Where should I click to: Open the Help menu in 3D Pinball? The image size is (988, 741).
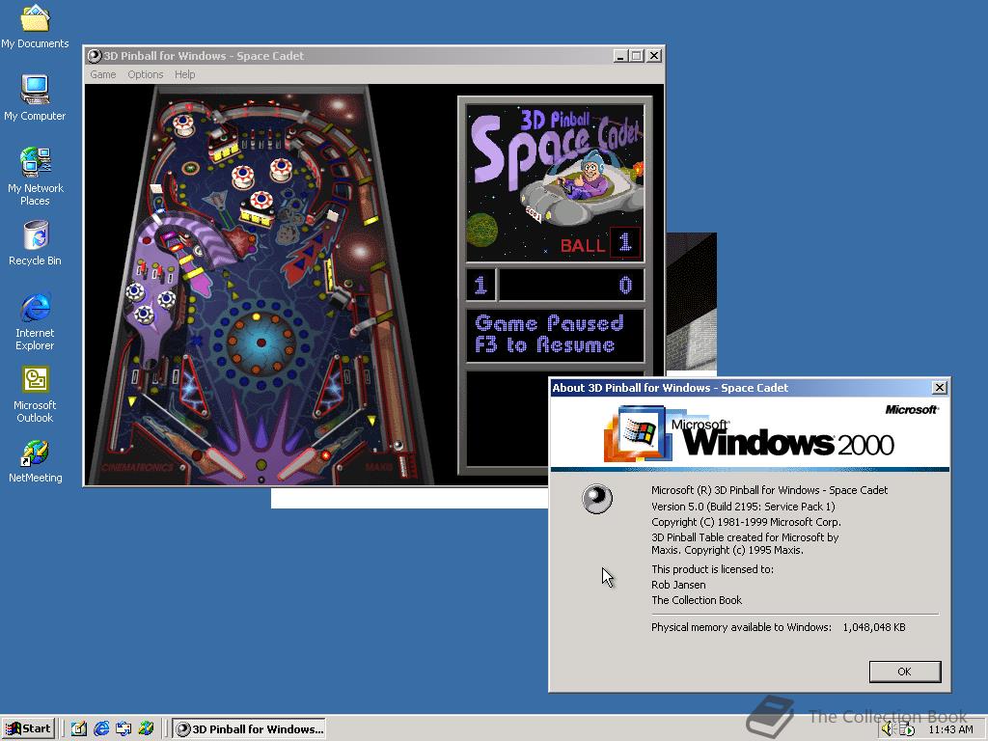pyautogui.click(x=184, y=74)
